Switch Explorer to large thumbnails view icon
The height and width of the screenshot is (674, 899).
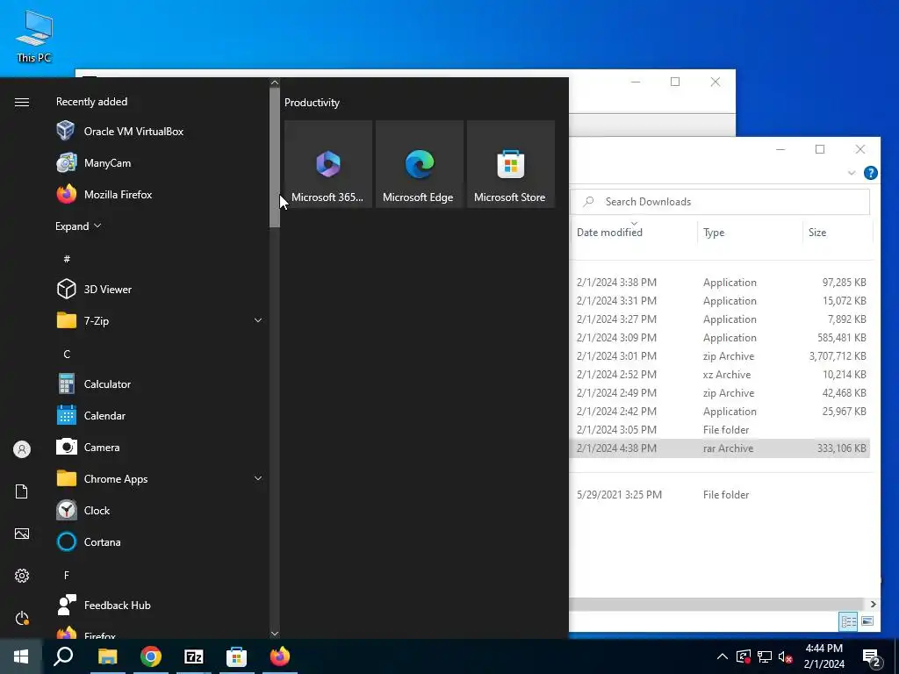click(x=867, y=621)
